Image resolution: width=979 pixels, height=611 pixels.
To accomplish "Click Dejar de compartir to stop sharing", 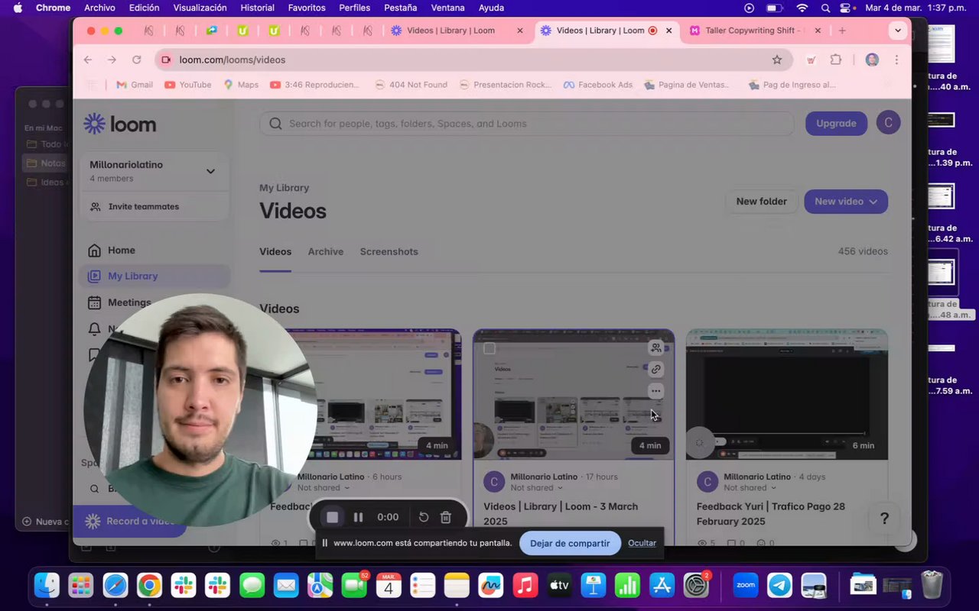I will click(570, 543).
